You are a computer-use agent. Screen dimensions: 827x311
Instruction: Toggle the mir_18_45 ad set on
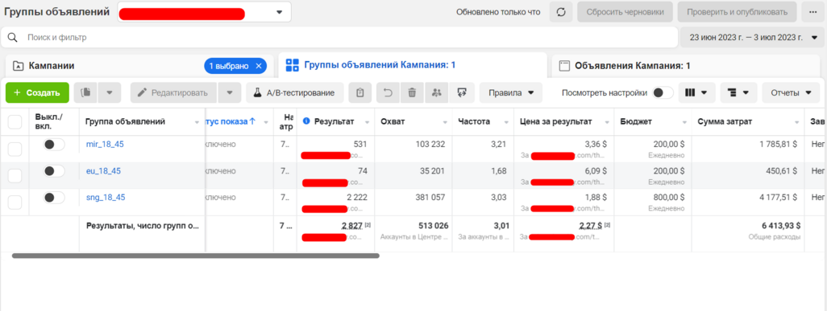[54, 145]
